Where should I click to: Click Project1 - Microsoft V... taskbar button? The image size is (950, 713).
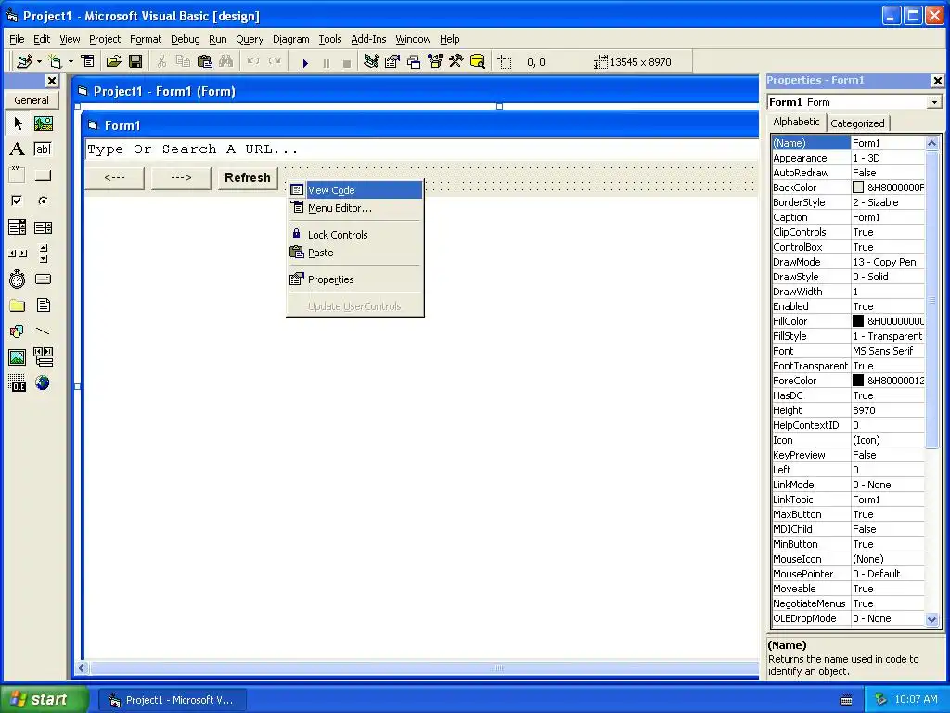173,700
